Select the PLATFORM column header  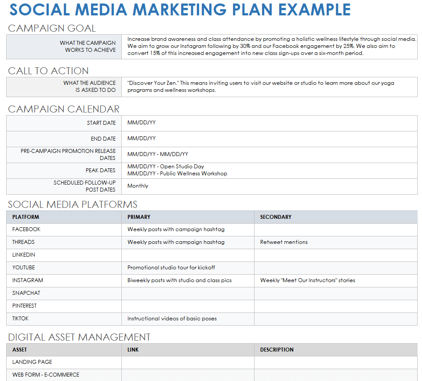click(64, 217)
